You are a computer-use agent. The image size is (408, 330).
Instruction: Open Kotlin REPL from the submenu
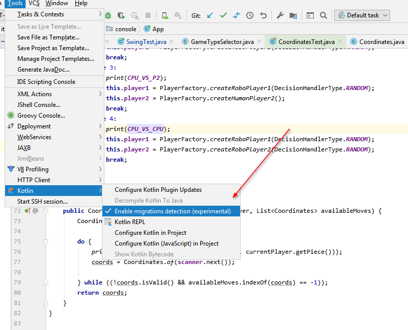pos(131,222)
